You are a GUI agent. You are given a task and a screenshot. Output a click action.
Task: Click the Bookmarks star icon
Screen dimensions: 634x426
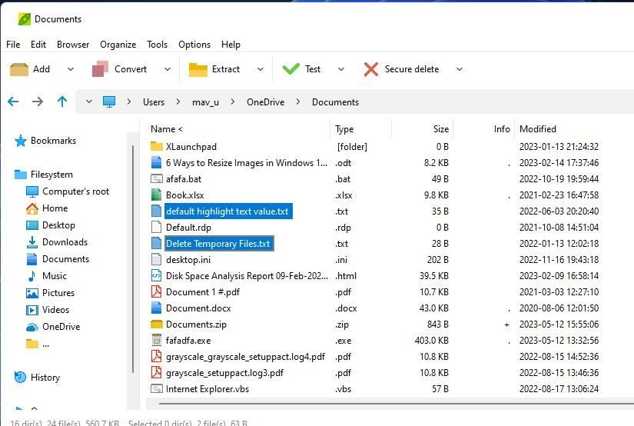[20, 141]
